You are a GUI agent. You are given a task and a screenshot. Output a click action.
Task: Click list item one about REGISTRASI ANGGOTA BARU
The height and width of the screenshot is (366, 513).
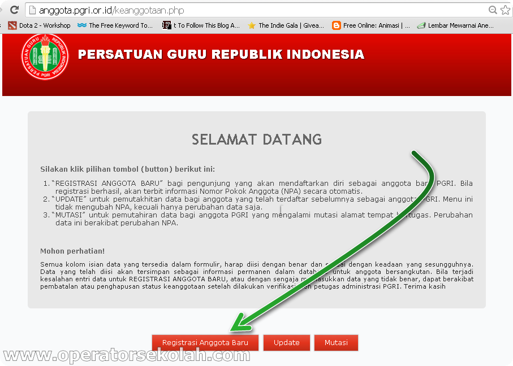[x=258, y=188]
